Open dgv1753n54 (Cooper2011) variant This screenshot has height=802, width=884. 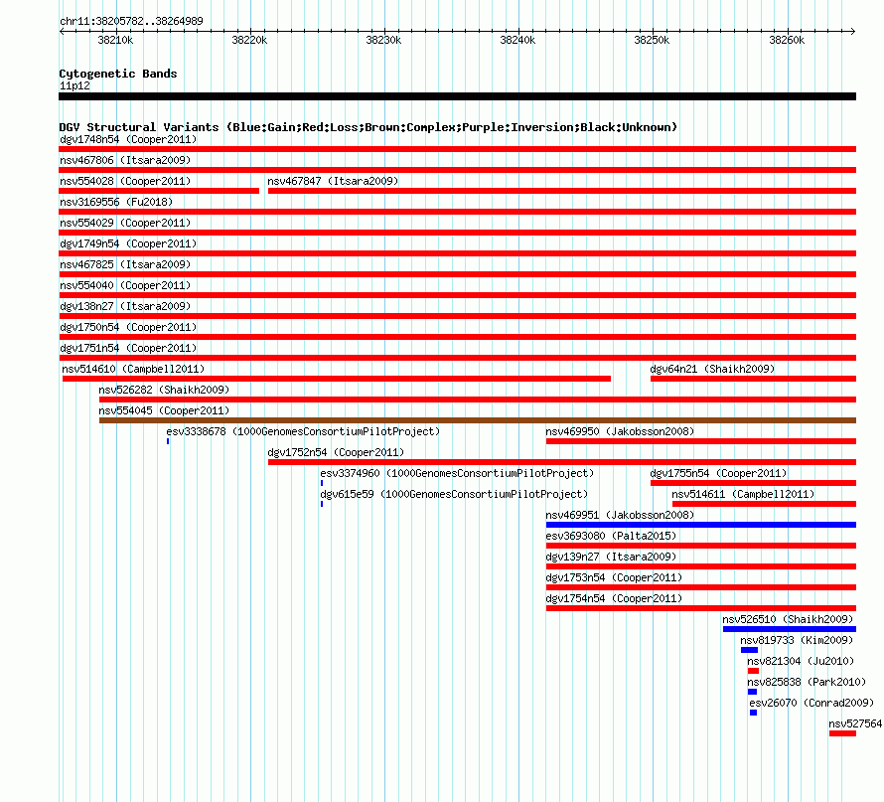pyautogui.click(x=614, y=577)
